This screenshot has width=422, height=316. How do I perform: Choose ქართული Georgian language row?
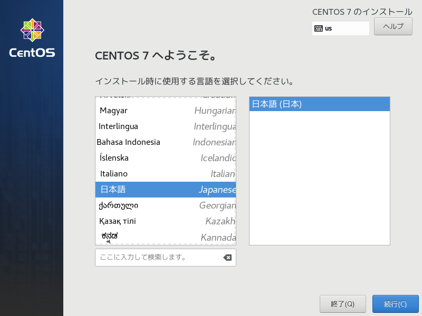click(x=166, y=205)
